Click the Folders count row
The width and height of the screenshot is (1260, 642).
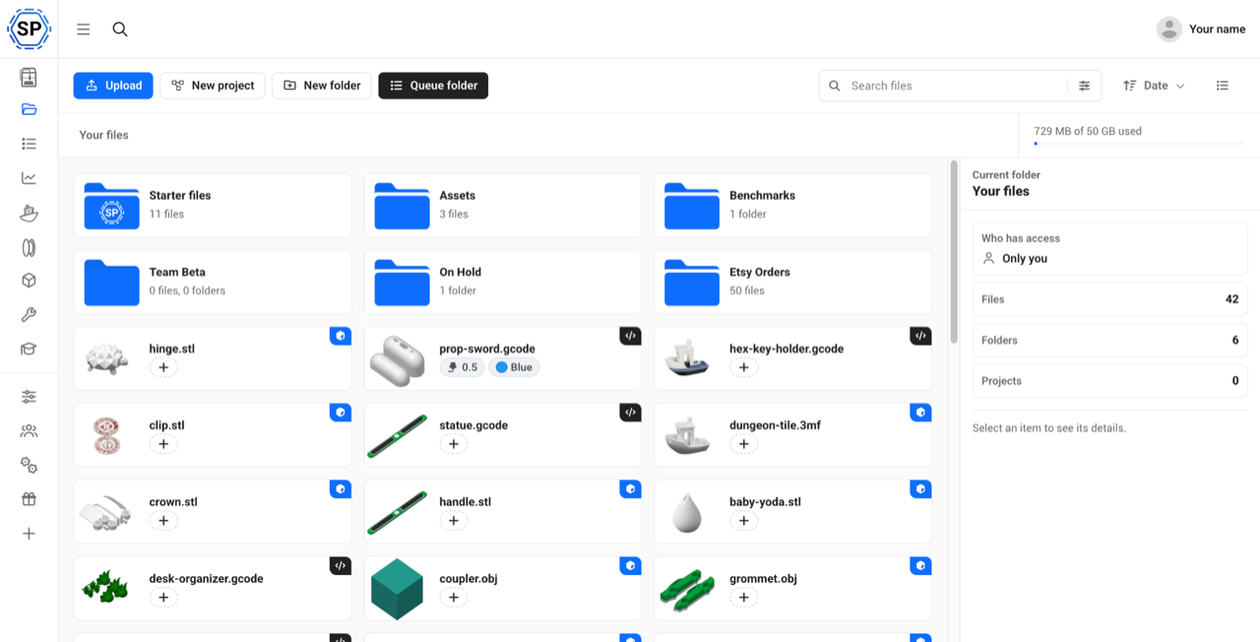[1109, 340]
